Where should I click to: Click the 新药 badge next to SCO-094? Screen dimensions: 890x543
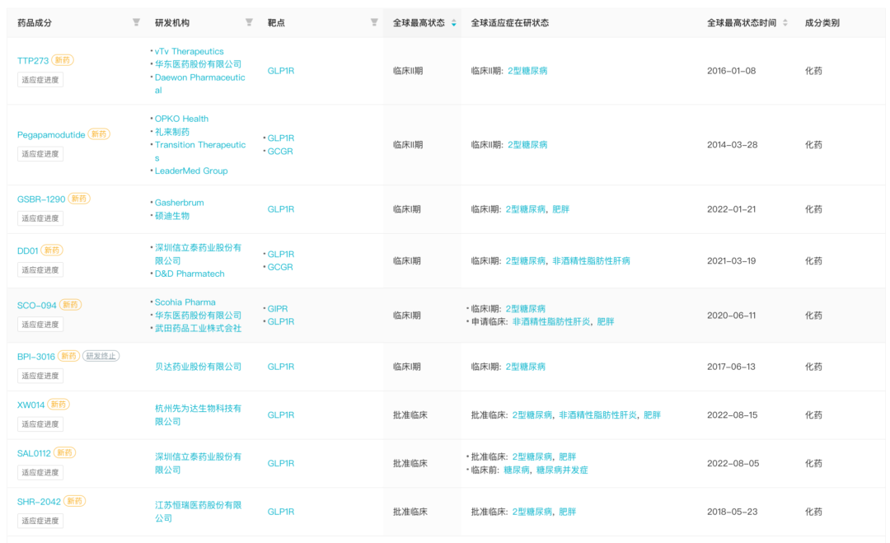click(x=70, y=305)
